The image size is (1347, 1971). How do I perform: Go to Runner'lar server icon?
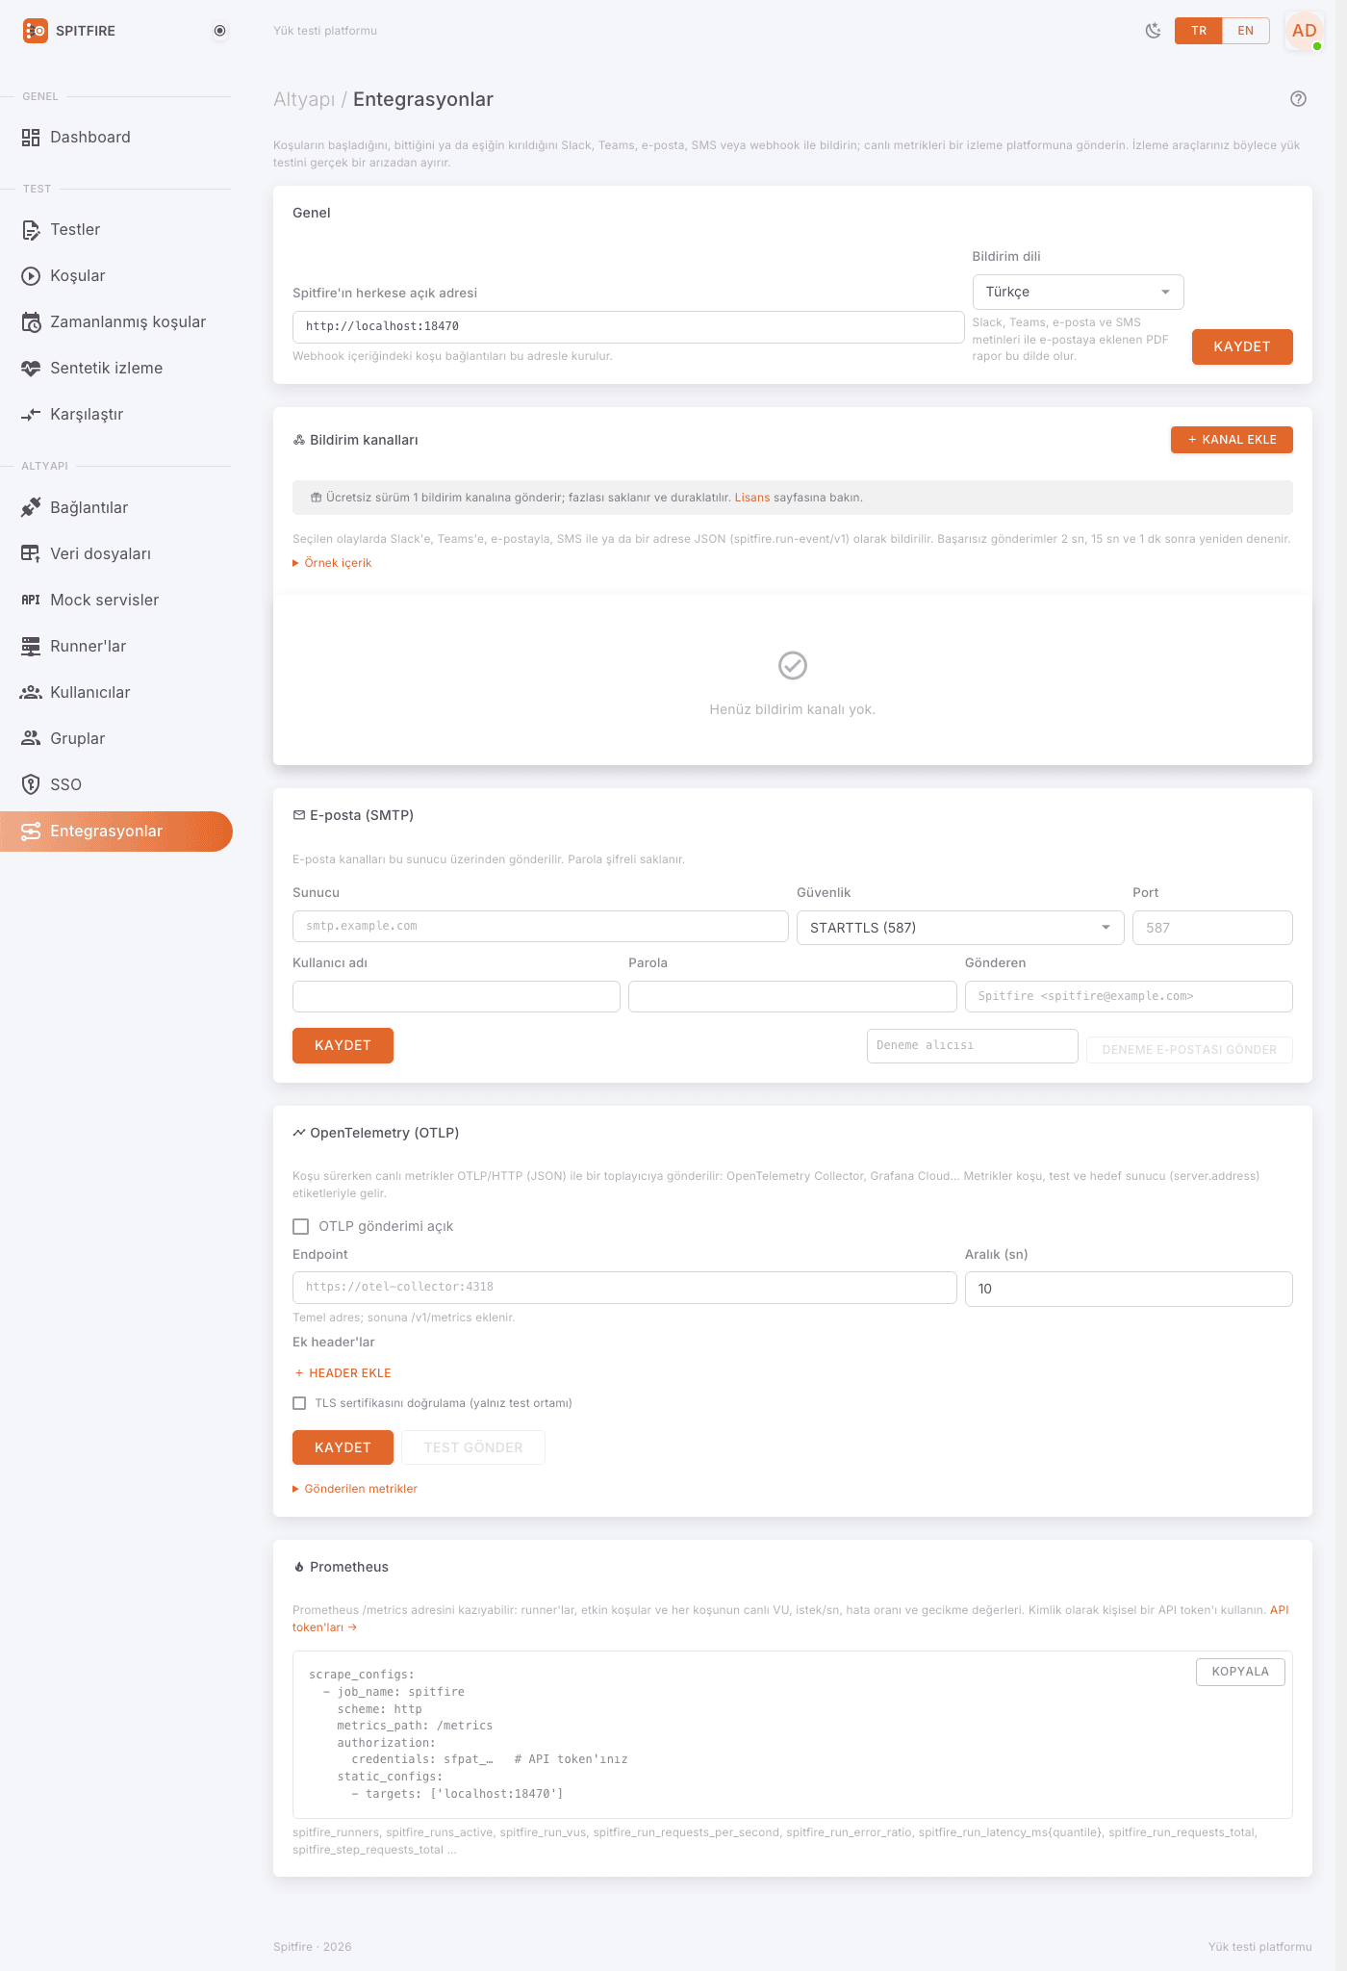click(31, 647)
